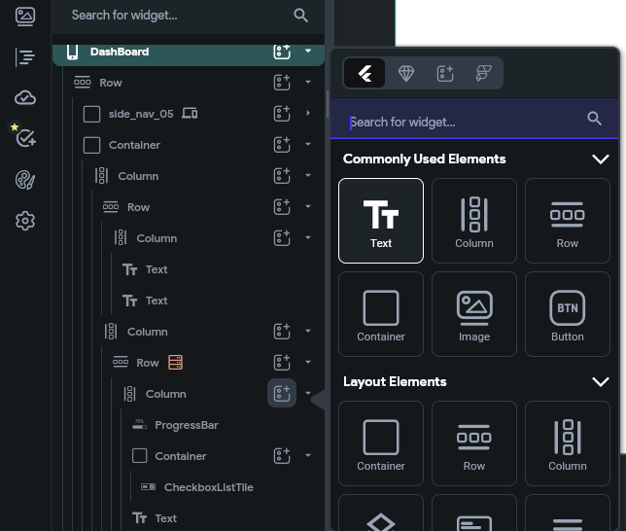The image size is (626, 531).
Task: Add widget to Column containing ProgressBar
Action: (x=282, y=393)
